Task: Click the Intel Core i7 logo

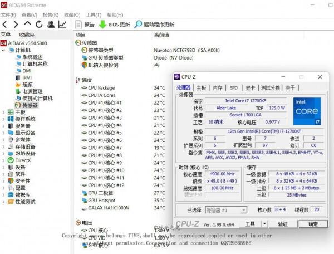Action: tap(307, 111)
